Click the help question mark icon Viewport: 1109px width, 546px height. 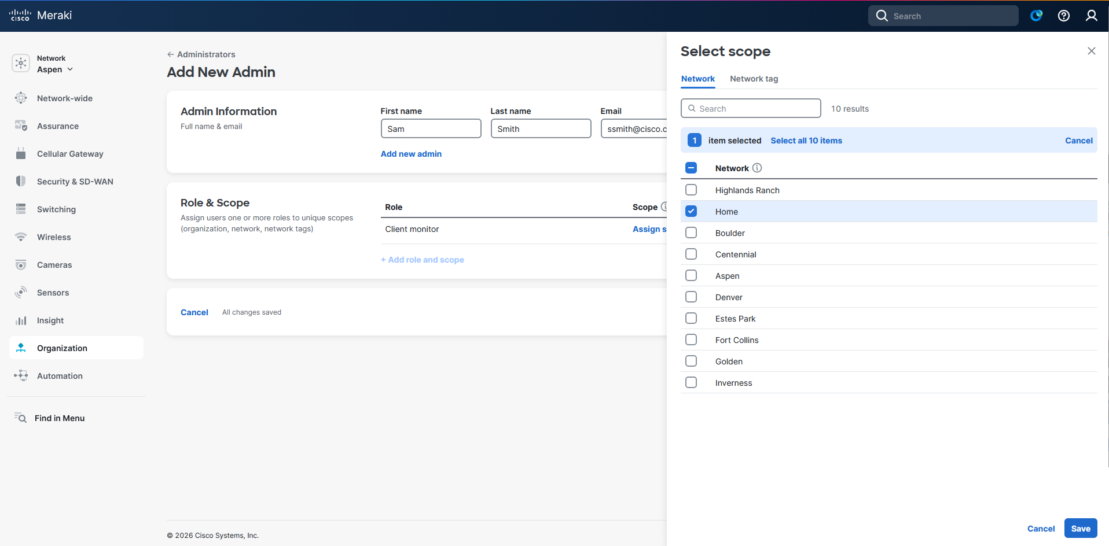coord(1064,16)
